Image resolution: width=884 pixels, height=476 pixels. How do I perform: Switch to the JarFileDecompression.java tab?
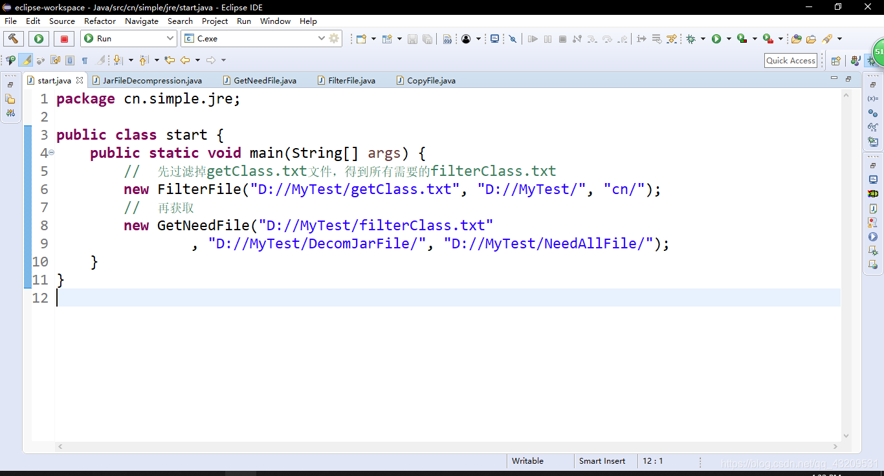(x=146, y=80)
